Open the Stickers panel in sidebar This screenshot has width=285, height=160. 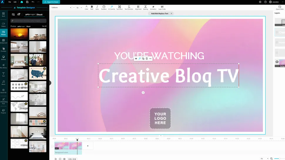coord(4,57)
